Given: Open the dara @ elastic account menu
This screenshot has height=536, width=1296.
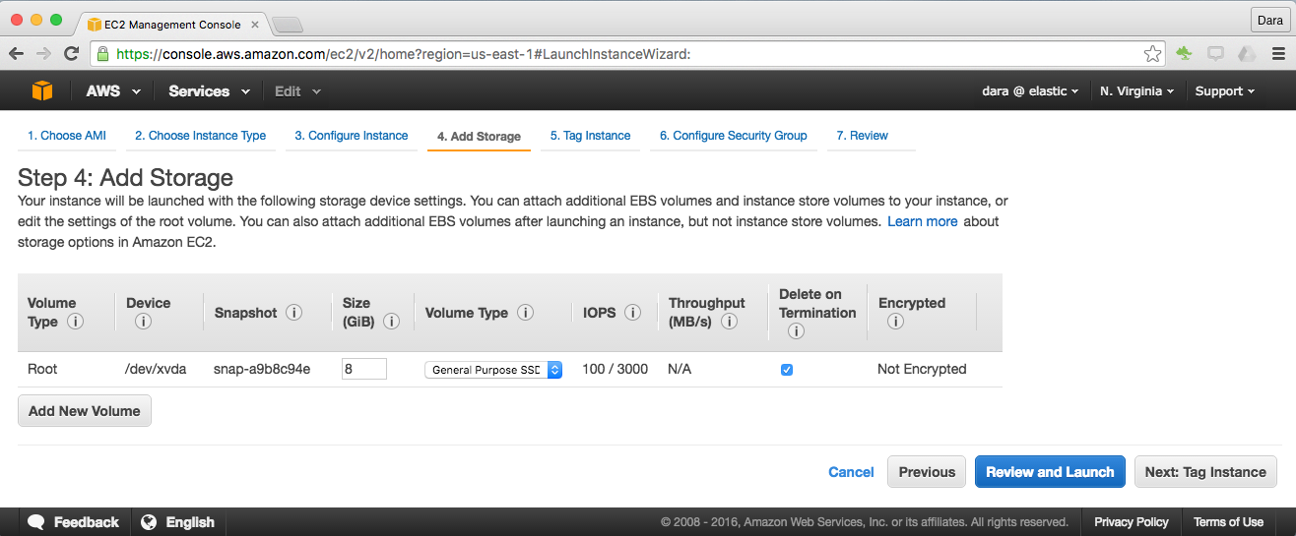Looking at the screenshot, I should (1030, 91).
